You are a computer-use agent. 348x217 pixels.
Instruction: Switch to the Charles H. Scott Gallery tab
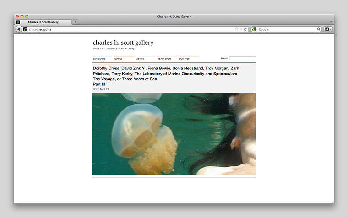point(43,22)
